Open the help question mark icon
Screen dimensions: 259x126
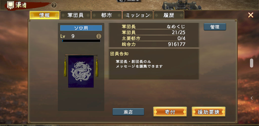pos(54,5)
